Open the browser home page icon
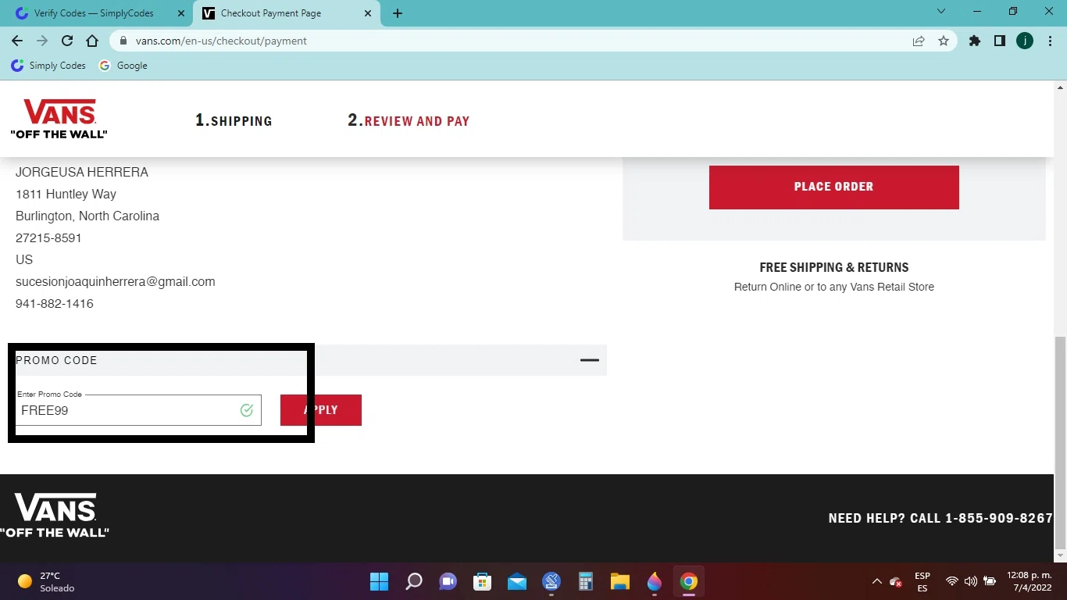This screenshot has height=600, width=1067. [92, 41]
